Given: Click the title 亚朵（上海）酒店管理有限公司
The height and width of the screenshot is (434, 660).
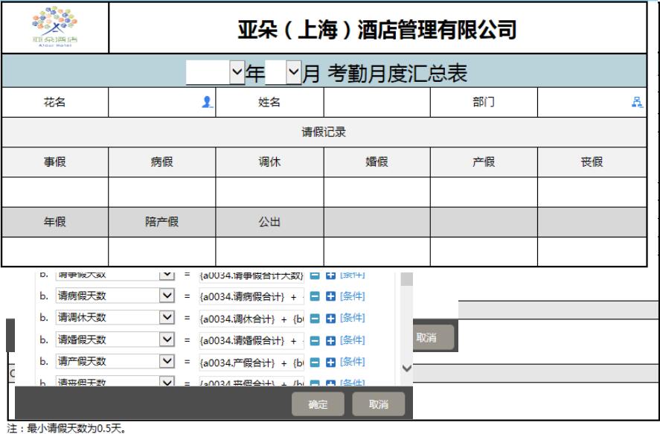Looking at the screenshot, I should click(377, 30).
